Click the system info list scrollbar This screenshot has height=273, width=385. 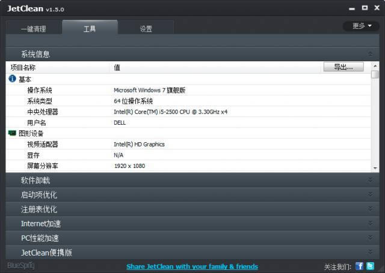coord(375,120)
